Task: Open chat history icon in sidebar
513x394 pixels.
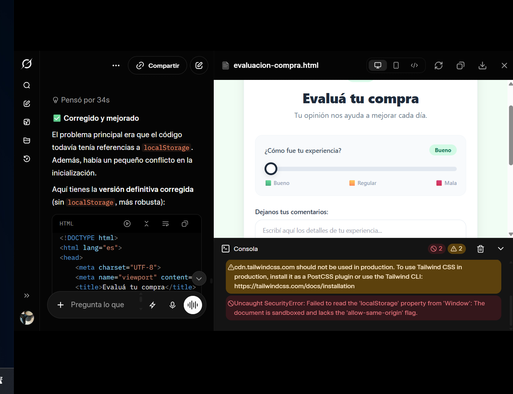Action: (x=27, y=159)
